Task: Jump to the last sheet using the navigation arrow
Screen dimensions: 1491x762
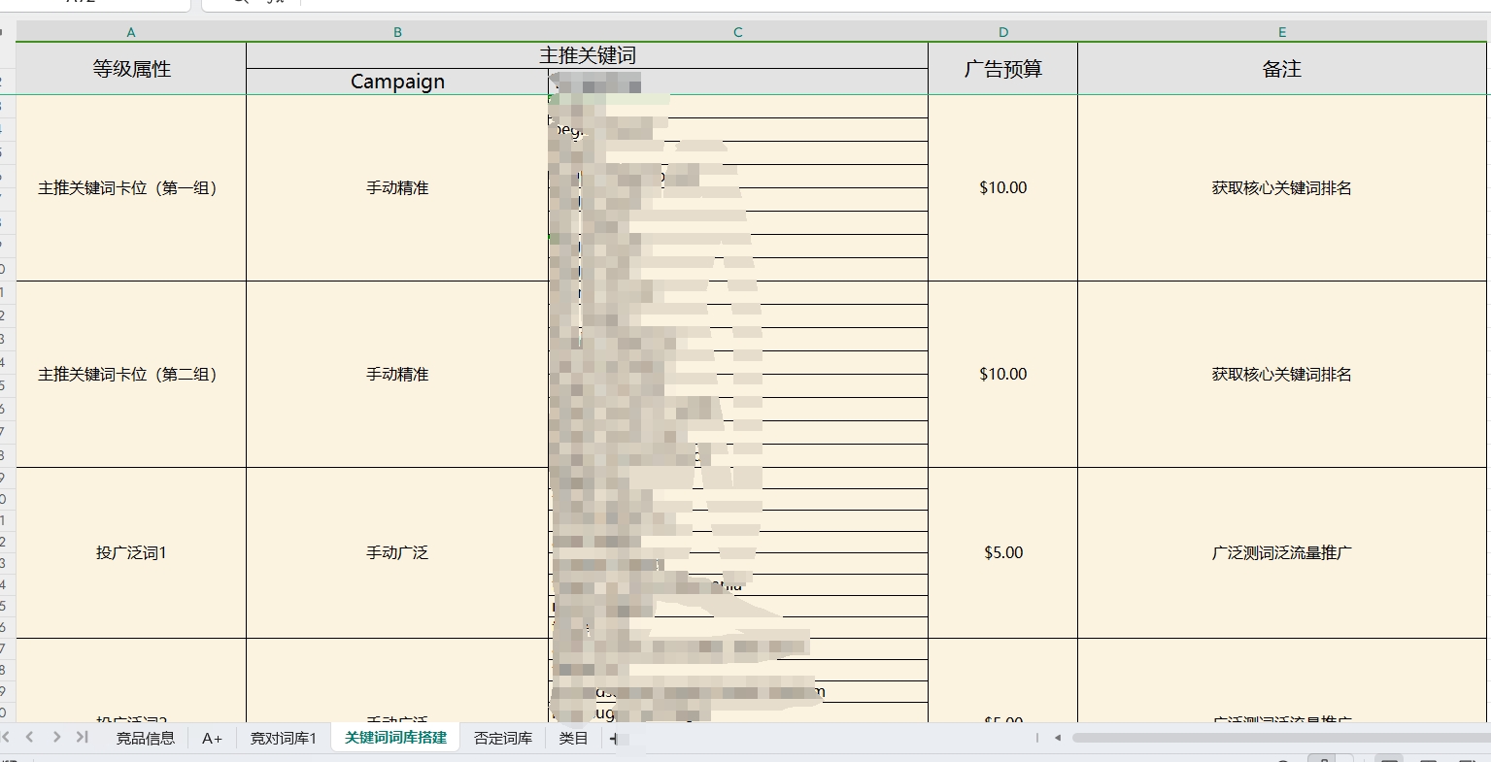Action: 82,738
